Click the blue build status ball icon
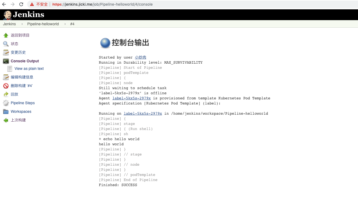 click(105, 43)
